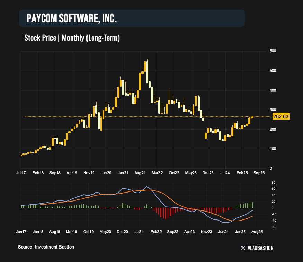Click the Jun17 indicator date label
Screen dimensions: 303x262
(x=21, y=232)
